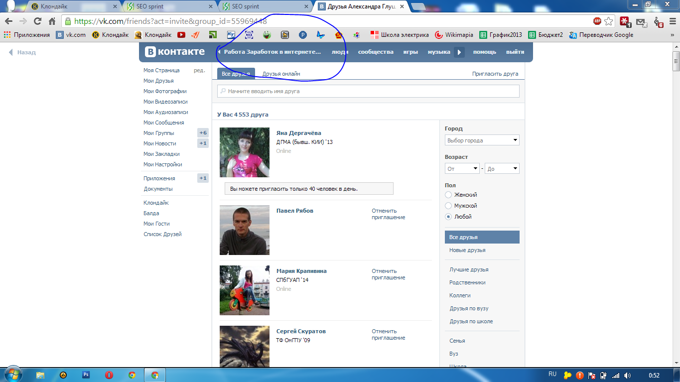Click люди in the top navigation
The image size is (680, 382).
(340, 52)
